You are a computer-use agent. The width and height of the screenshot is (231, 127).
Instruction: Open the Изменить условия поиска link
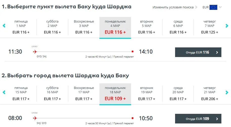pyautogui.click(x=173, y=7)
